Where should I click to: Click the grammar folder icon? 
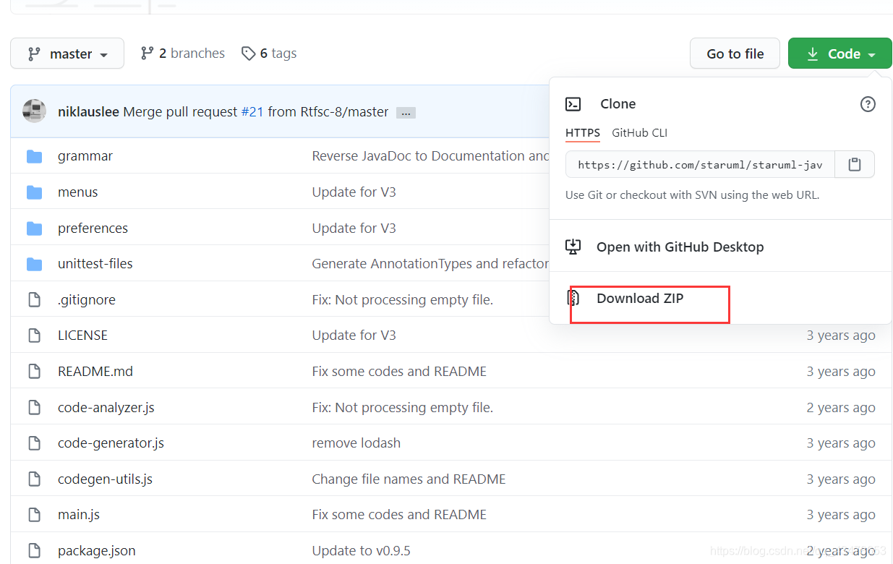coord(34,155)
